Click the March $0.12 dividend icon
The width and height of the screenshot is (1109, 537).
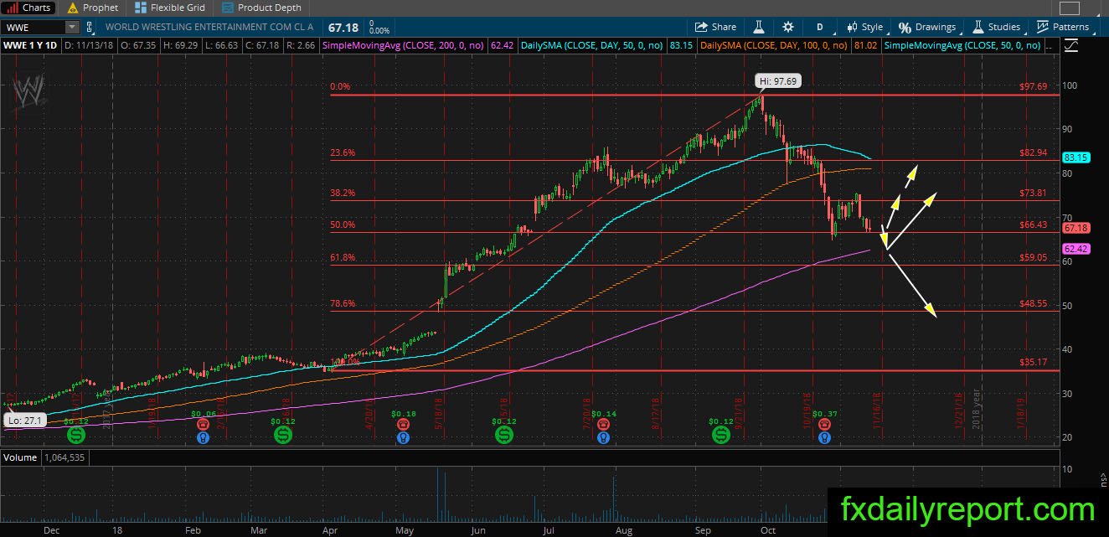point(283,435)
